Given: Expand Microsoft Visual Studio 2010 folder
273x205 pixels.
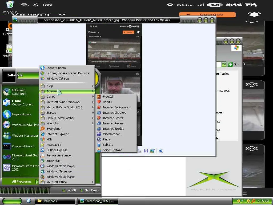Looking at the screenshot, I should [67, 107].
